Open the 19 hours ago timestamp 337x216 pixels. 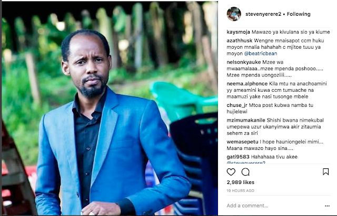point(240,190)
